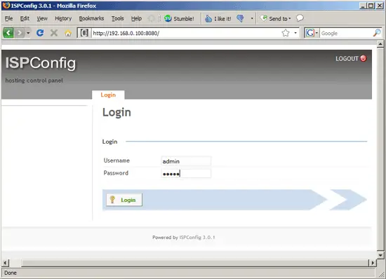The image size is (386, 279).
Task: Open the History menu
Action: (x=63, y=18)
